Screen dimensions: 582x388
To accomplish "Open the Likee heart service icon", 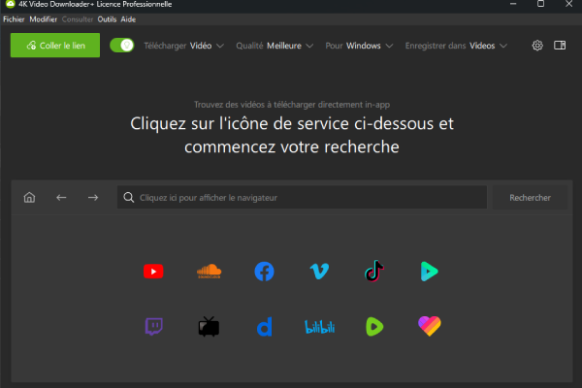I will [x=430, y=326].
